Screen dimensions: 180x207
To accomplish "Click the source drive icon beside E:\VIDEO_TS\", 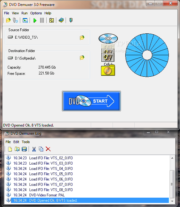I will (10, 37).
